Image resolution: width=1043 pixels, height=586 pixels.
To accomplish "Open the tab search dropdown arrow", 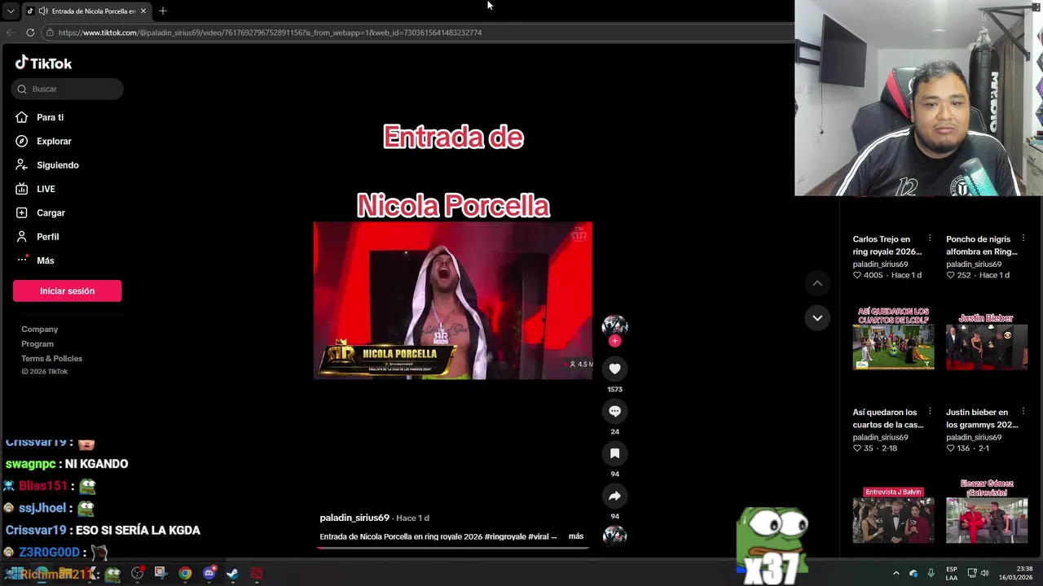I will click(x=10, y=11).
